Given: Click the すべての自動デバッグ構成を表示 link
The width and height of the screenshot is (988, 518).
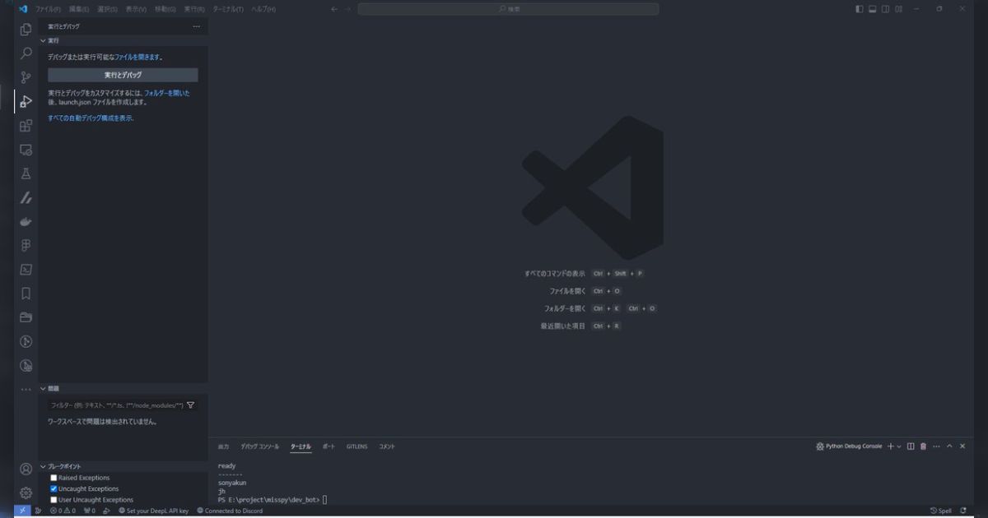Looking at the screenshot, I should [90, 118].
